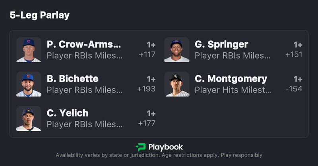Click the +117 odds for Crow-Armstrong
The height and width of the screenshot is (166, 318).
147,55
